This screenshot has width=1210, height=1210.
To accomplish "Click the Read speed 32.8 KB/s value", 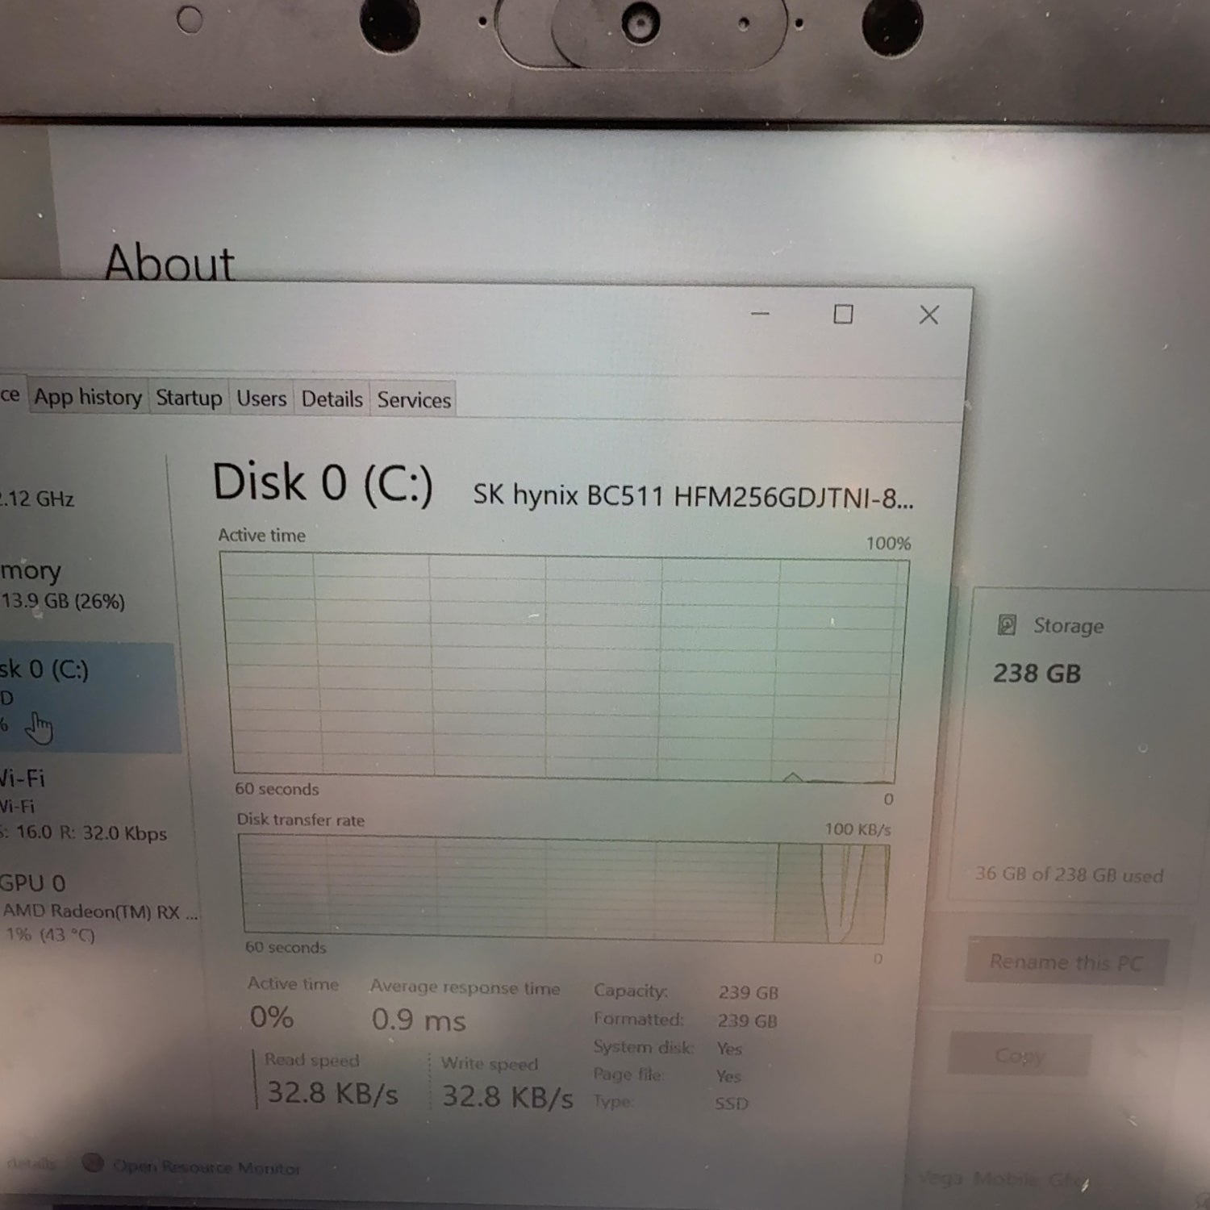I will (x=332, y=1094).
